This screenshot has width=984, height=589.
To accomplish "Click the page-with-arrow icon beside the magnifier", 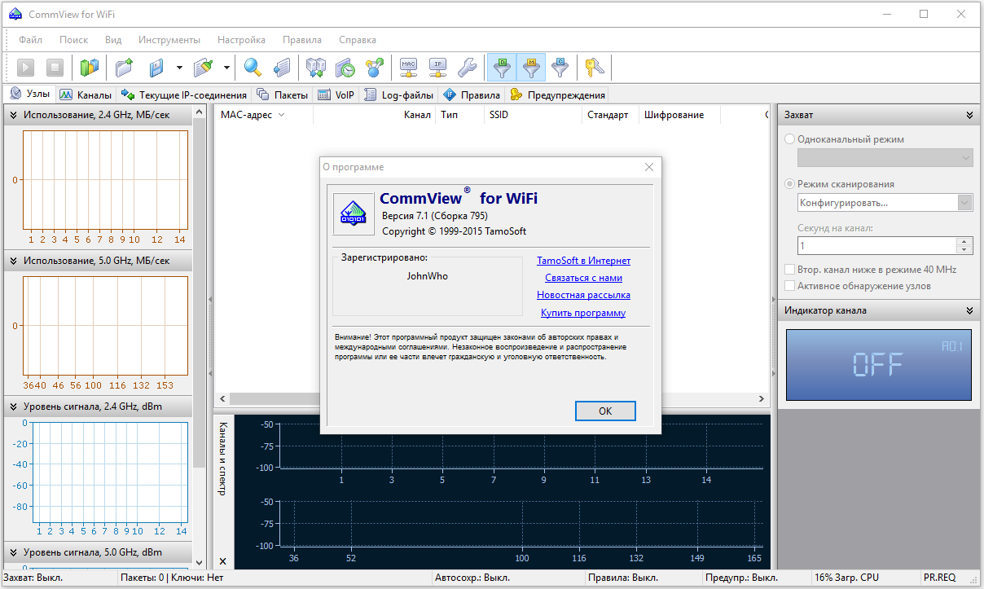I will [x=281, y=68].
